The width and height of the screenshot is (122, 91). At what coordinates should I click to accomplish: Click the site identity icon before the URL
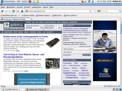pyautogui.click(x=27, y=11)
